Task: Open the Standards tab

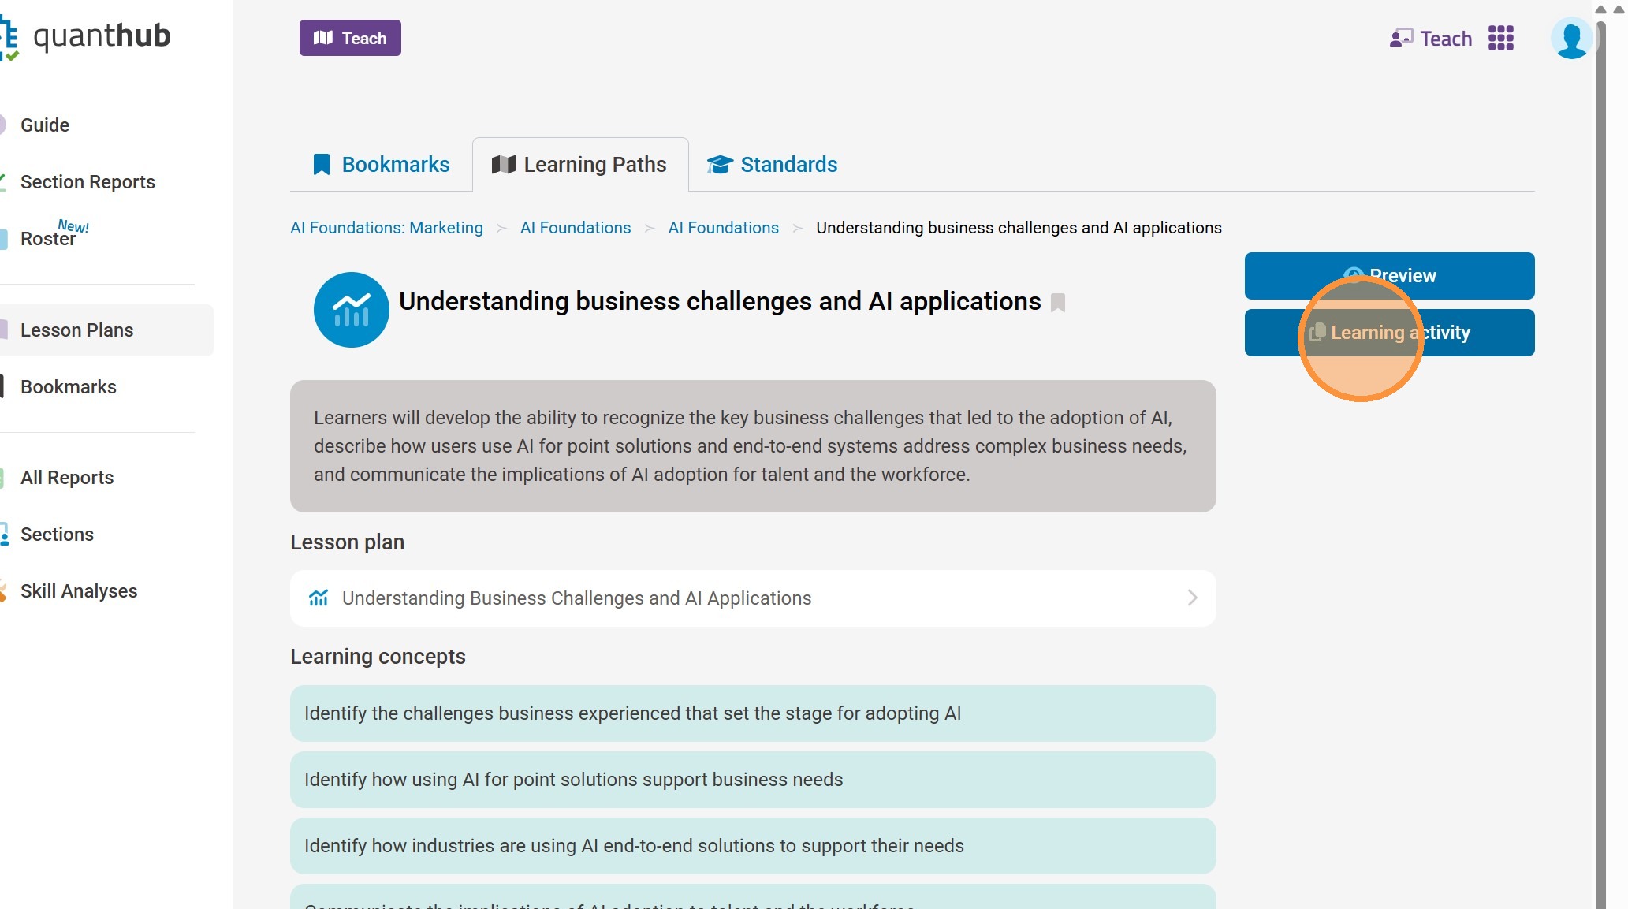Action: coord(773,165)
